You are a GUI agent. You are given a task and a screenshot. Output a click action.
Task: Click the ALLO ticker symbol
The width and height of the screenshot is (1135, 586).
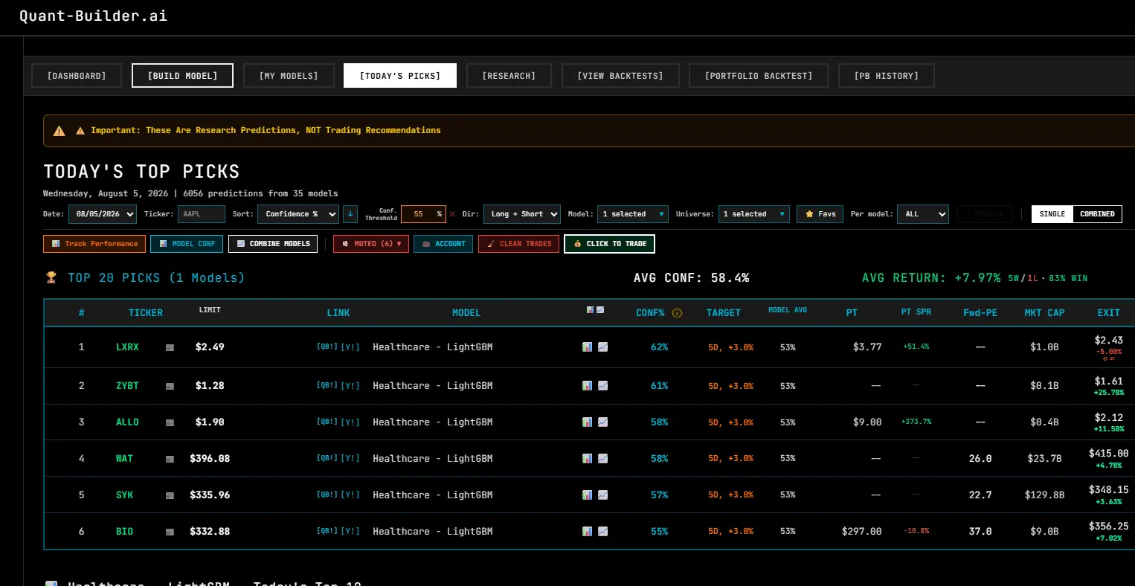[x=127, y=422]
